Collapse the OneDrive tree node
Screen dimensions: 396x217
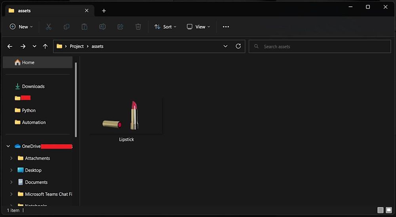coord(8,146)
